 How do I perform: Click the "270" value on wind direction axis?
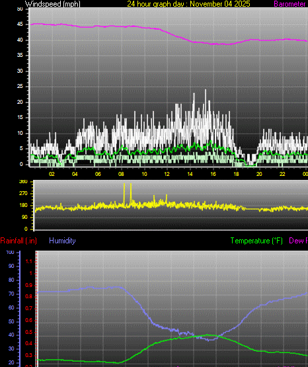click(23, 194)
